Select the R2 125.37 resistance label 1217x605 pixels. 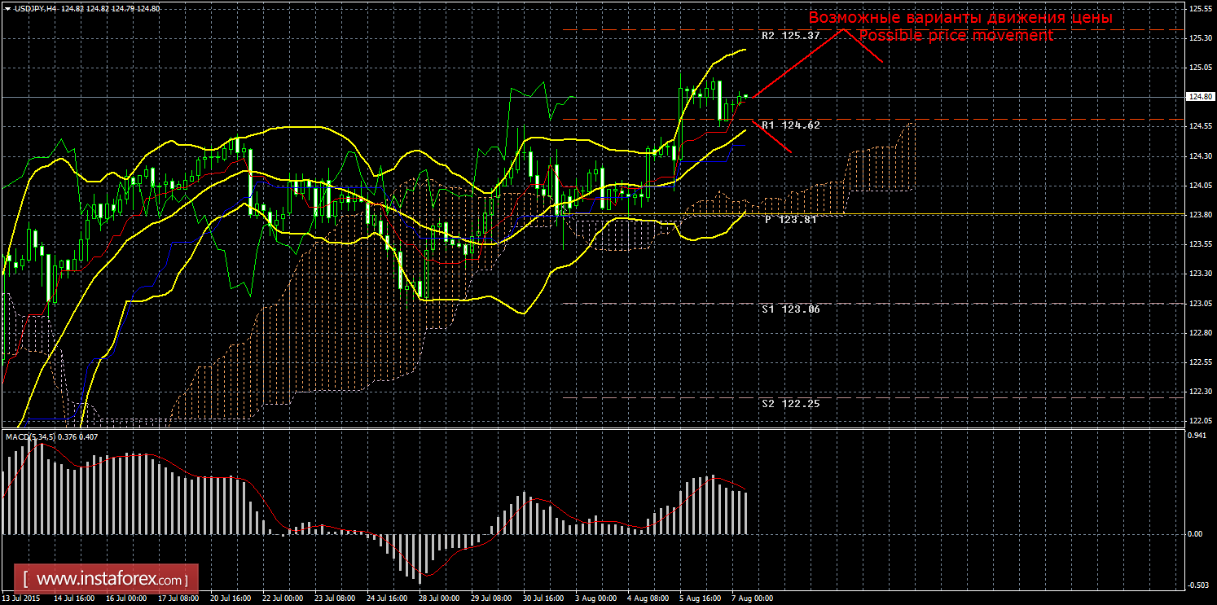click(x=790, y=36)
